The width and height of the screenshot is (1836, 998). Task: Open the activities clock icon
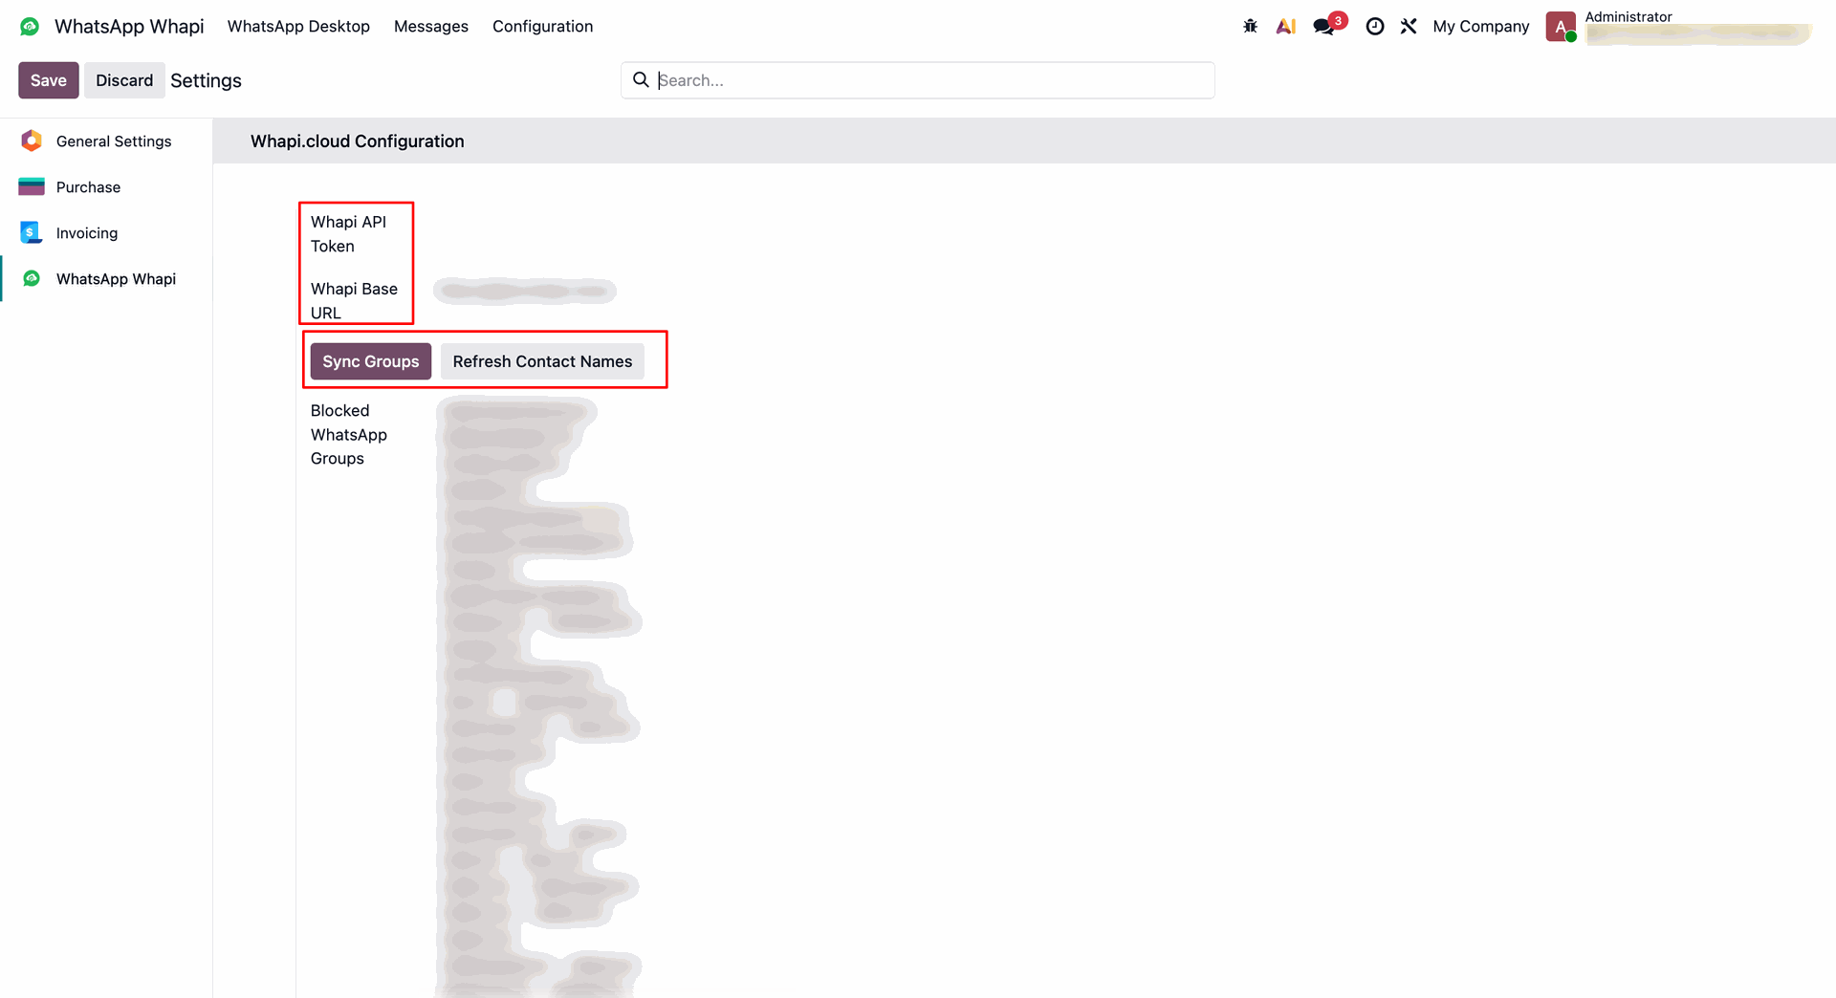click(x=1375, y=27)
